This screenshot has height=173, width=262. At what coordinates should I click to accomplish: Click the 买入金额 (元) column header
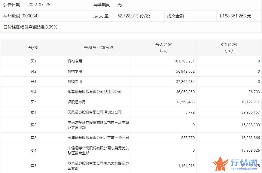(x=164, y=47)
